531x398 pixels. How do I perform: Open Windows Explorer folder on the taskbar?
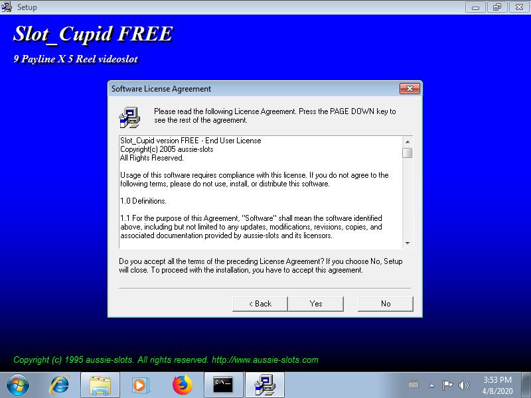[100, 385]
